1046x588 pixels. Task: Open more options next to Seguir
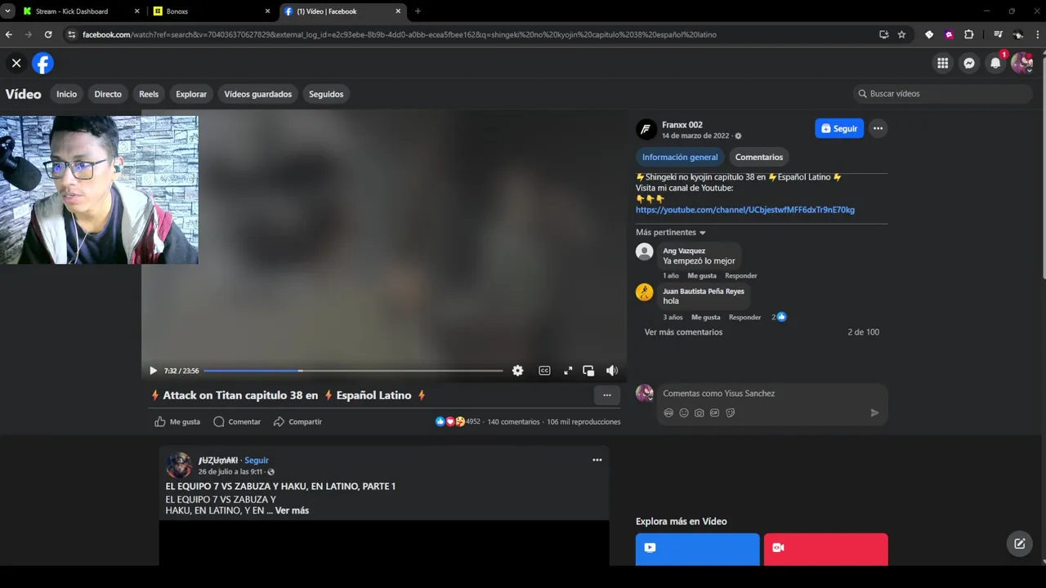pos(878,128)
